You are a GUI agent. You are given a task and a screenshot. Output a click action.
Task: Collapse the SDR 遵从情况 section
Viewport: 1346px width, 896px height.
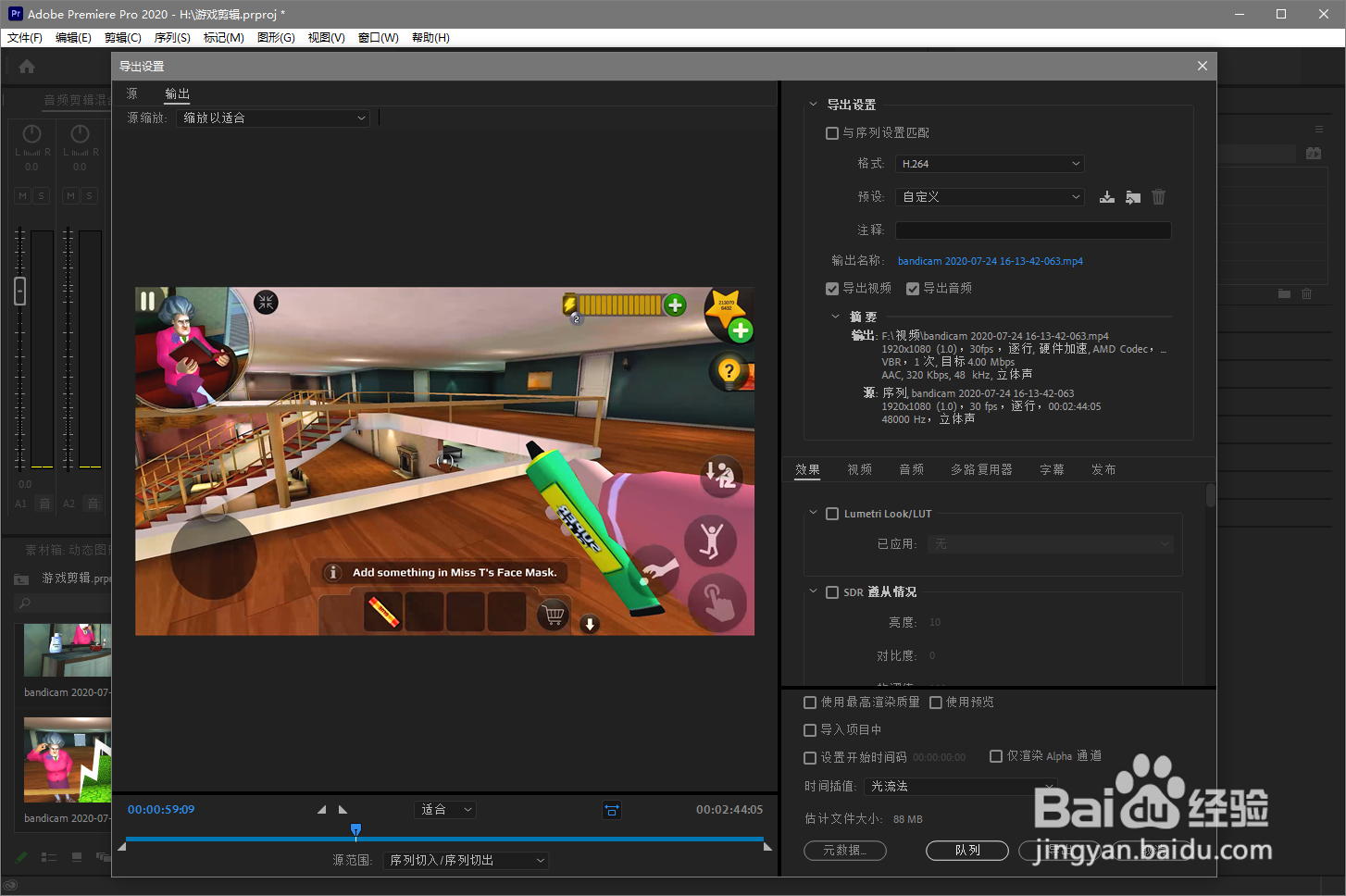813,591
